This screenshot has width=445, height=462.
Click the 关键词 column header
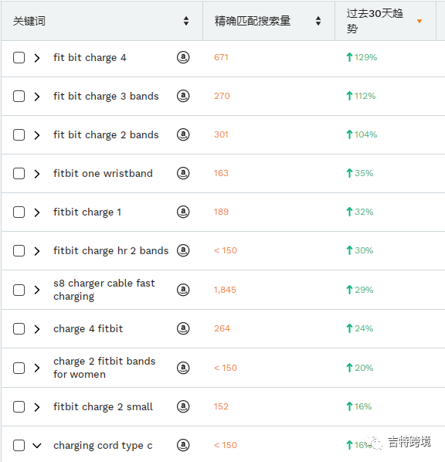coord(102,21)
